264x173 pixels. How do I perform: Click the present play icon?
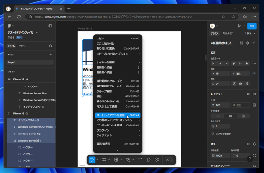click(239, 26)
